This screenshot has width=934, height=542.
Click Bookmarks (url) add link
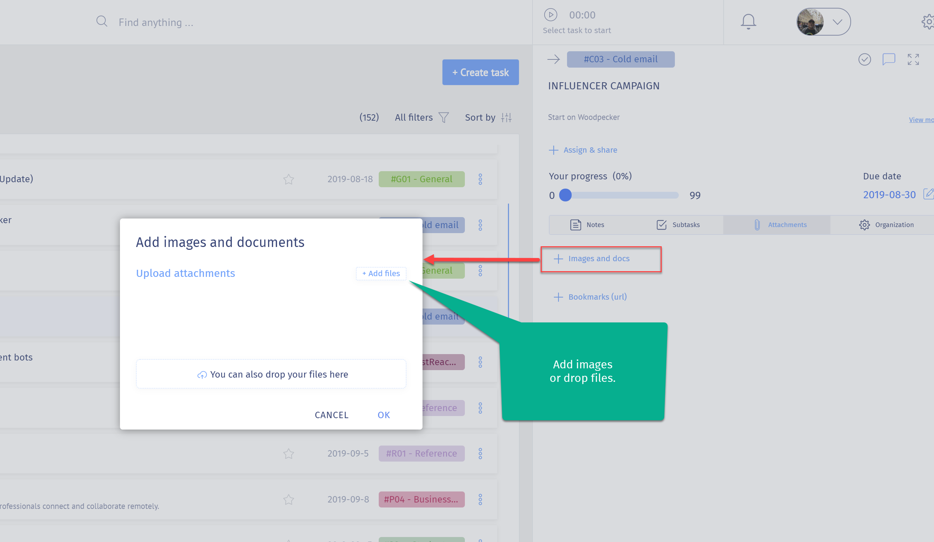(590, 297)
